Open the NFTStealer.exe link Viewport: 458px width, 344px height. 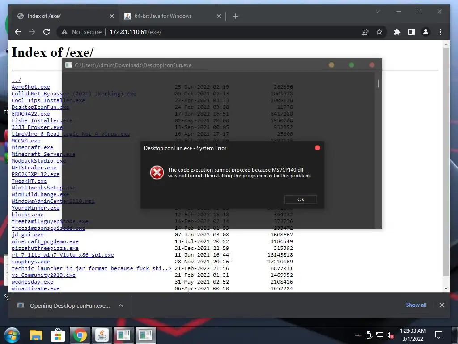tap(34, 168)
